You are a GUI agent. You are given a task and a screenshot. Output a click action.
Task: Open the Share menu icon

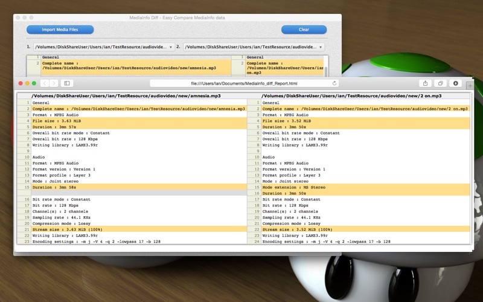point(426,83)
